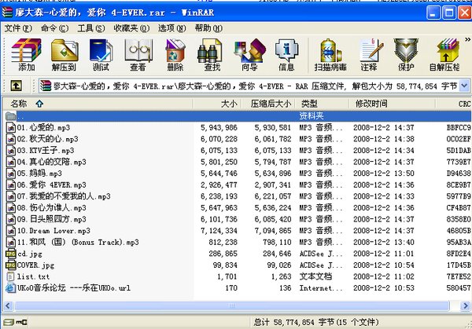Go up one folder level button
Image resolution: width=472 pixels, height=329 pixels.
pos(16,86)
